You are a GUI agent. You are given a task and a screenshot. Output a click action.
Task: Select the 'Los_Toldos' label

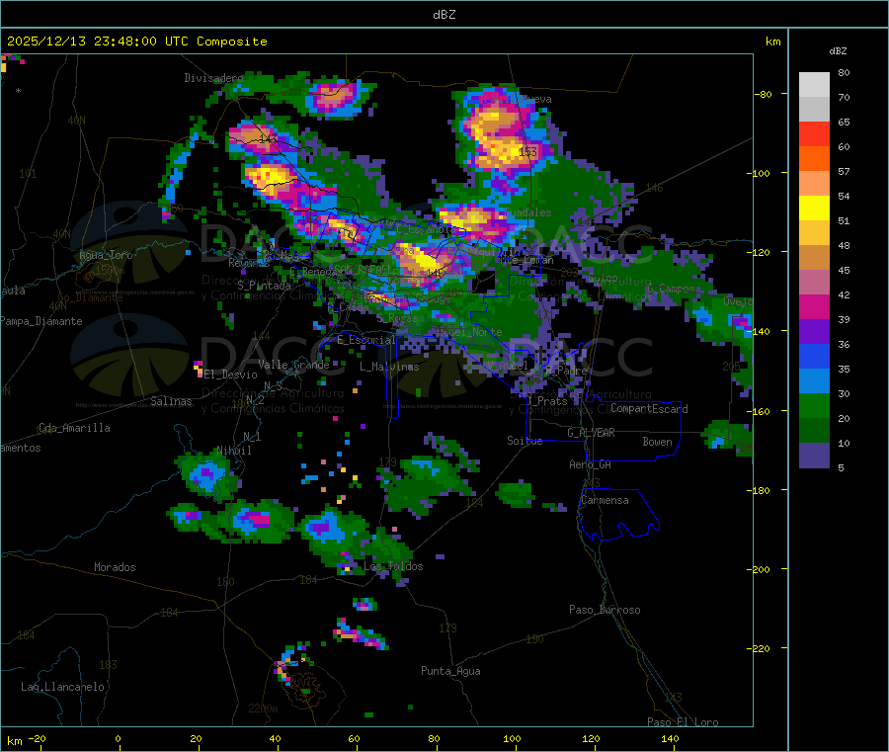393,566
